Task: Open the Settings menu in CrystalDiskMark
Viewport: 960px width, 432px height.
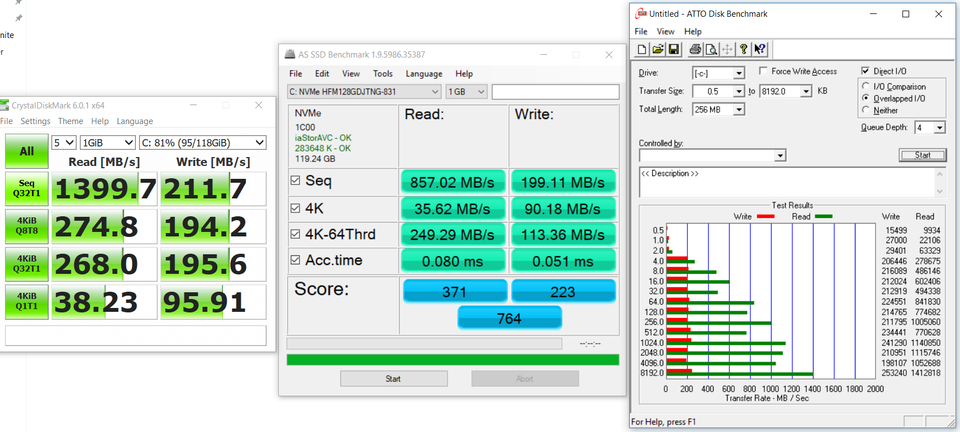Action: [35, 121]
